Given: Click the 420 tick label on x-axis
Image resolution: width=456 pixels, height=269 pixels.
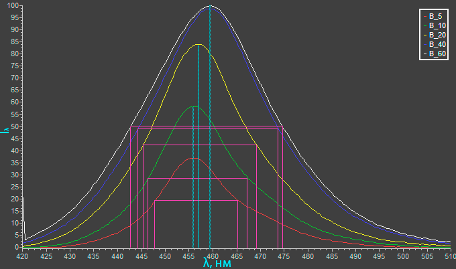Looking at the screenshot, I should tap(22, 255).
